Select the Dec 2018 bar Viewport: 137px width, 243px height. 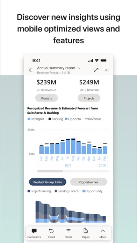click(94, 151)
